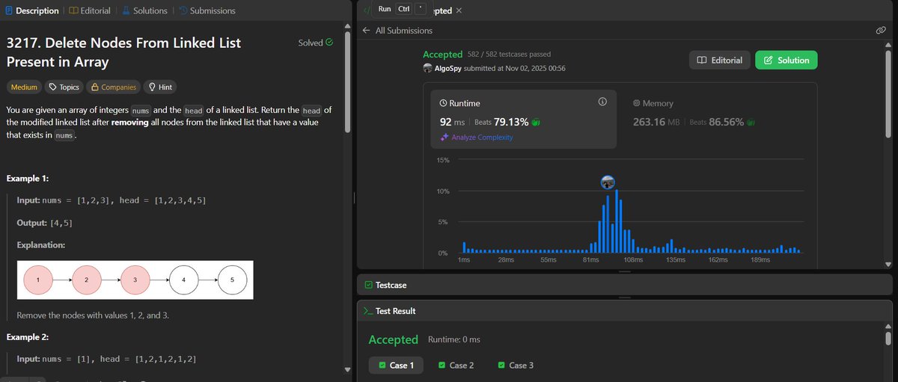The width and height of the screenshot is (898, 382).
Task: Switch to the Solutions tab
Action: [x=144, y=10]
